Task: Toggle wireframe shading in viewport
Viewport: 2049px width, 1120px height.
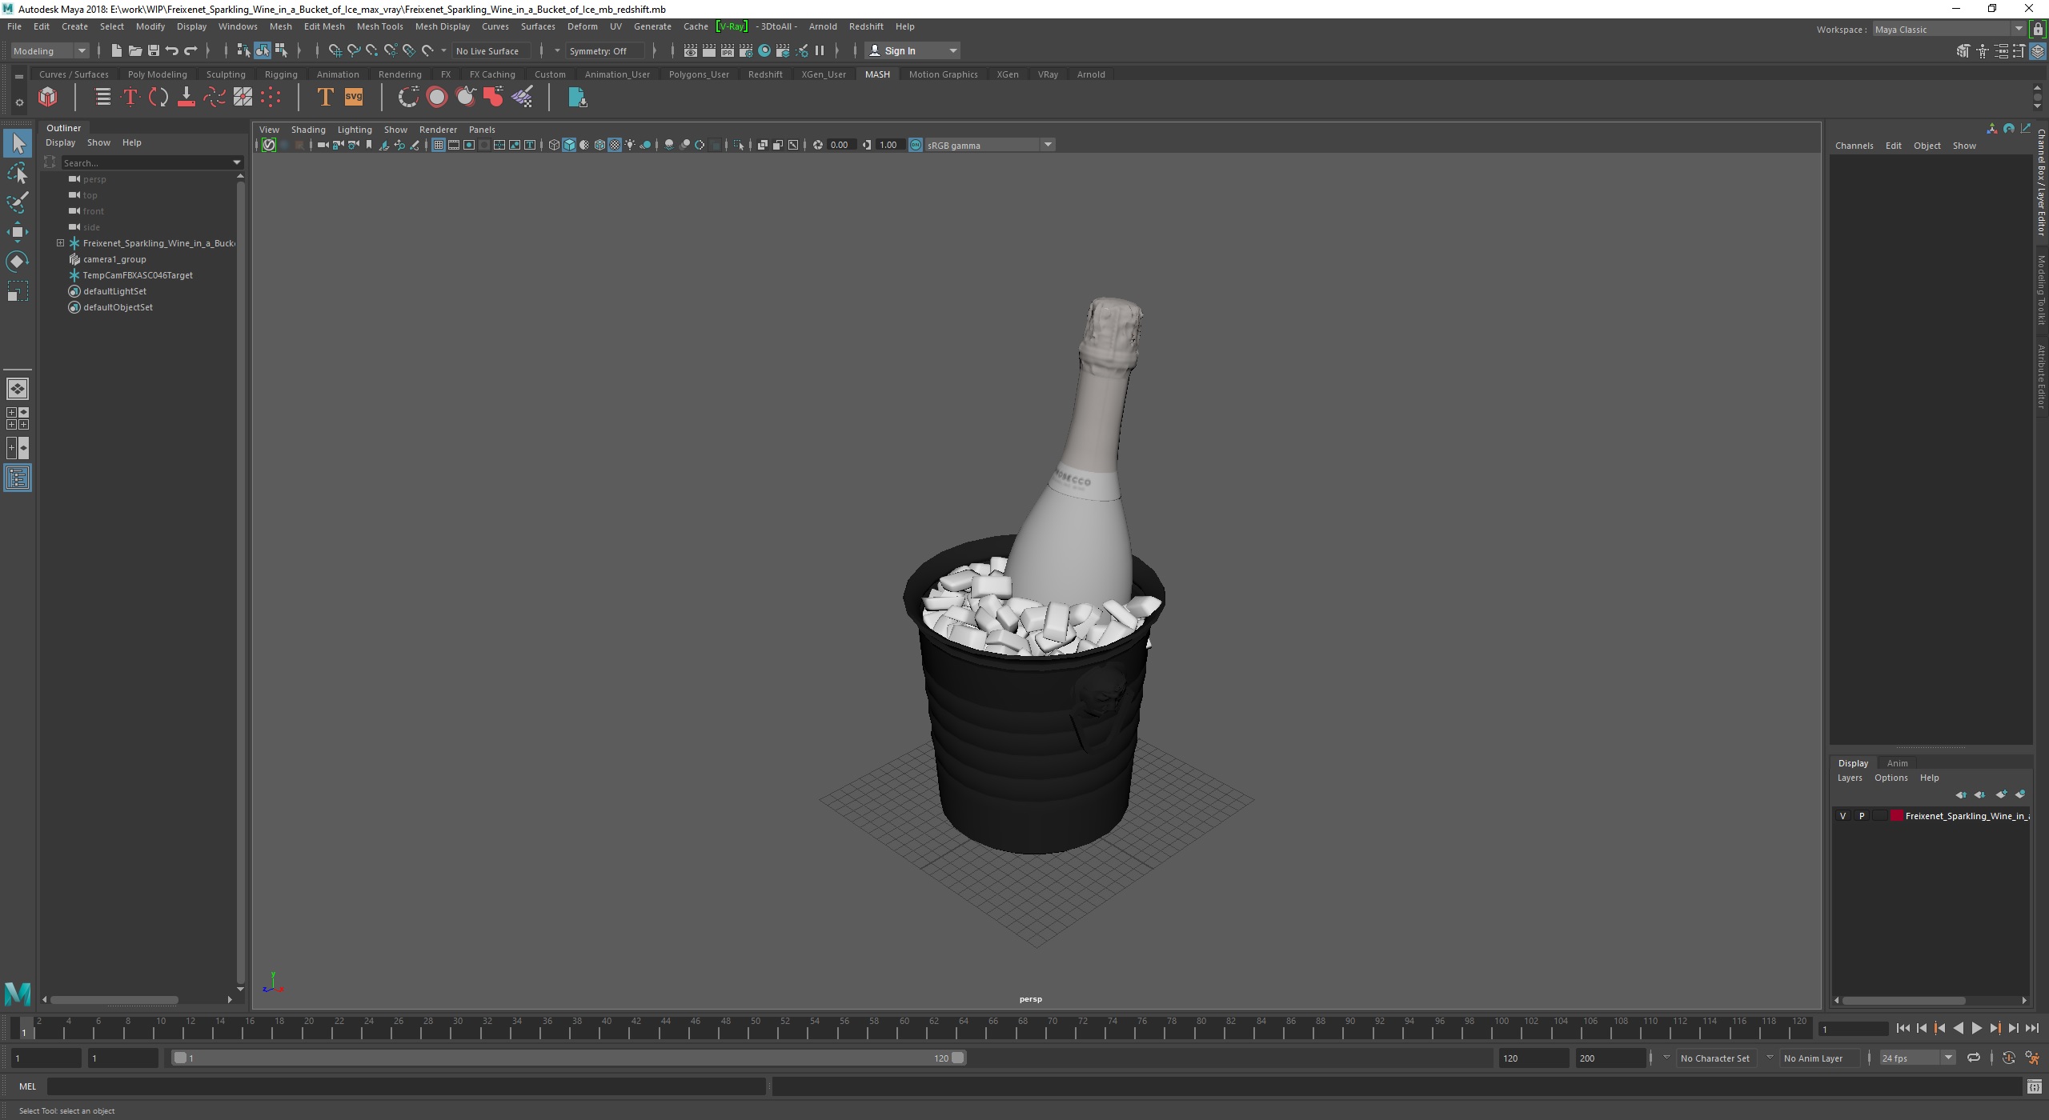Action: pyautogui.click(x=554, y=145)
